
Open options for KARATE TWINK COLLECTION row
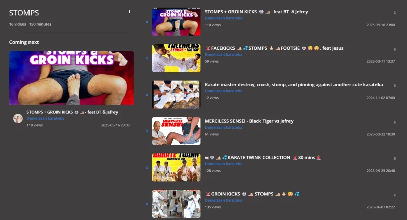click(x=395, y=158)
